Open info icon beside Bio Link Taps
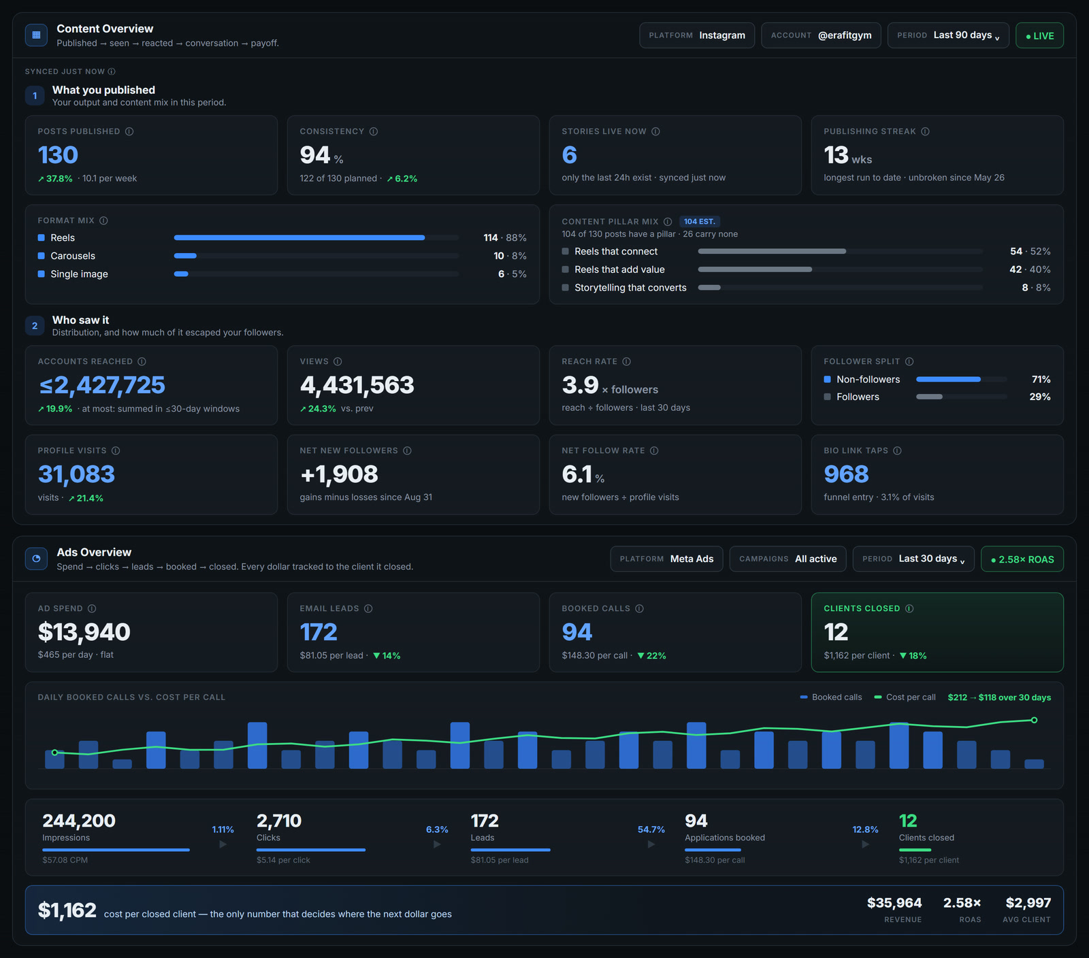This screenshot has height=958, width=1089. pos(897,450)
